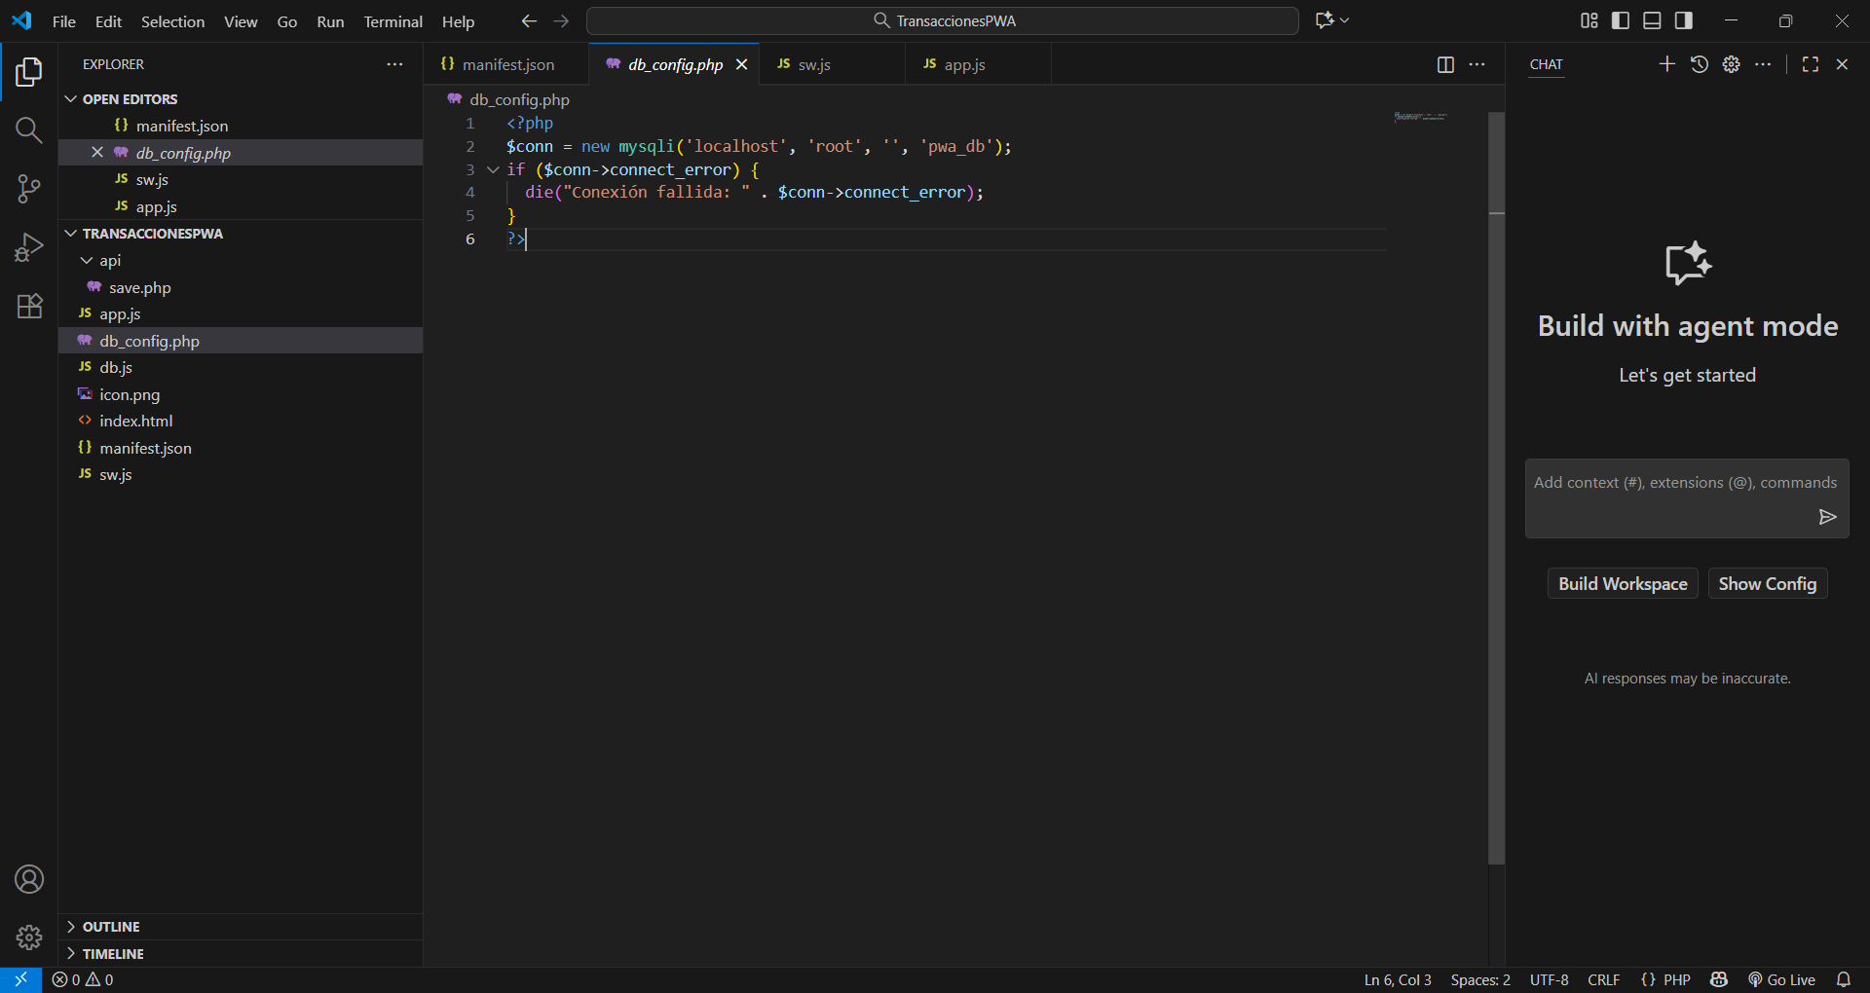1870x993 pixels.
Task: Open the Search view in activity bar
Action: click(29, 130)
